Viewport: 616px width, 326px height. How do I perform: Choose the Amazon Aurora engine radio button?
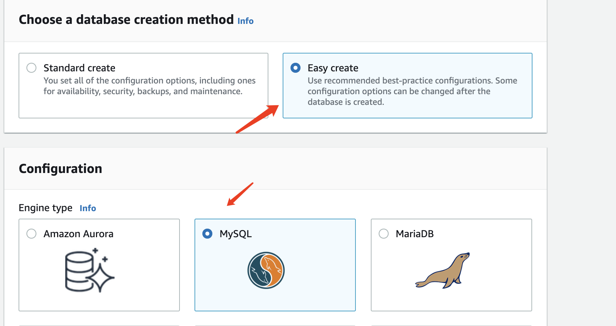(31, 234)
